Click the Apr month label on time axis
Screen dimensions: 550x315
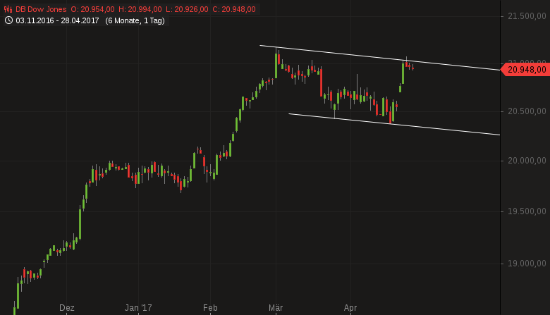[350, 308]
